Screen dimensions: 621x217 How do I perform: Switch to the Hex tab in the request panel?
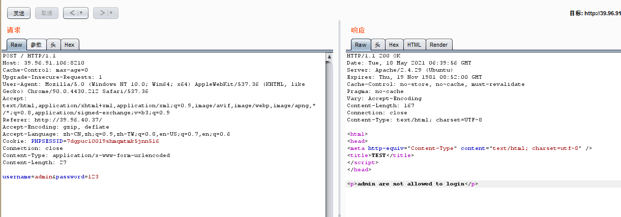click(x=70, y=45)
